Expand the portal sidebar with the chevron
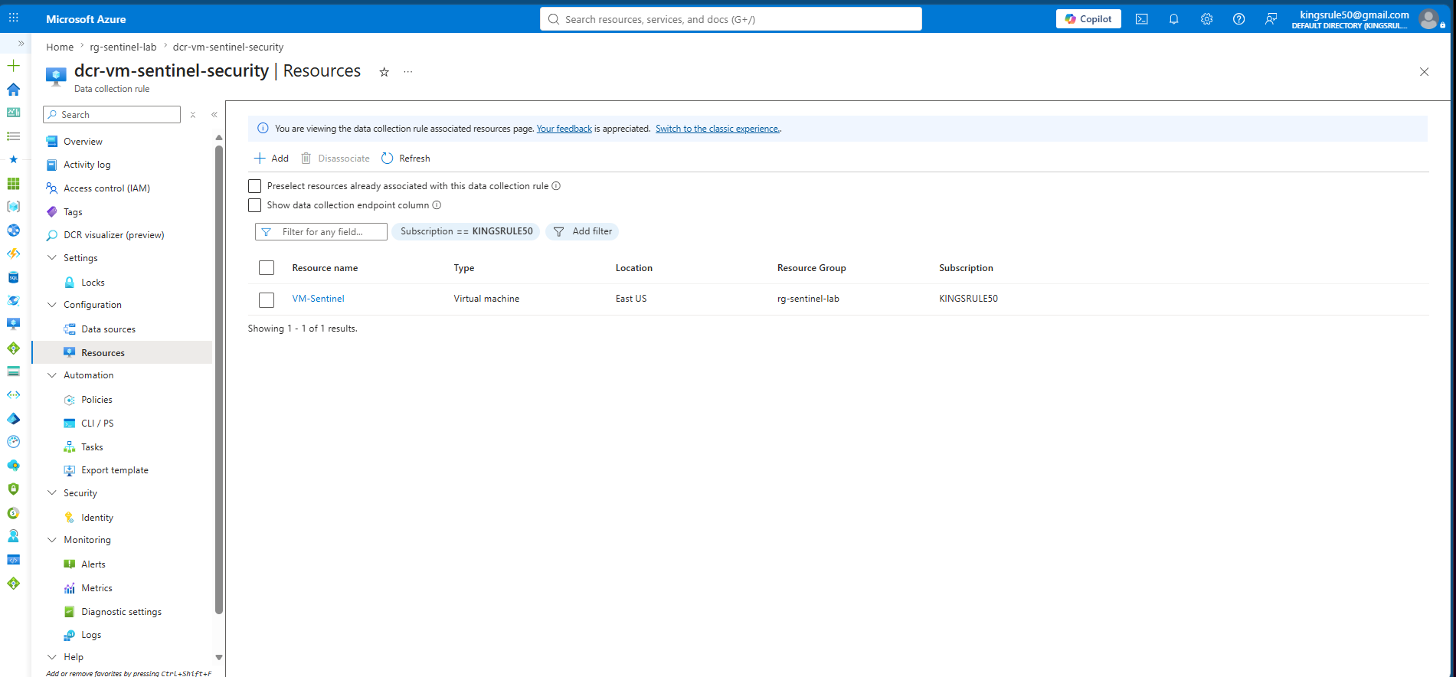This screenshot has height=677, width=1456. coord(21,44)
